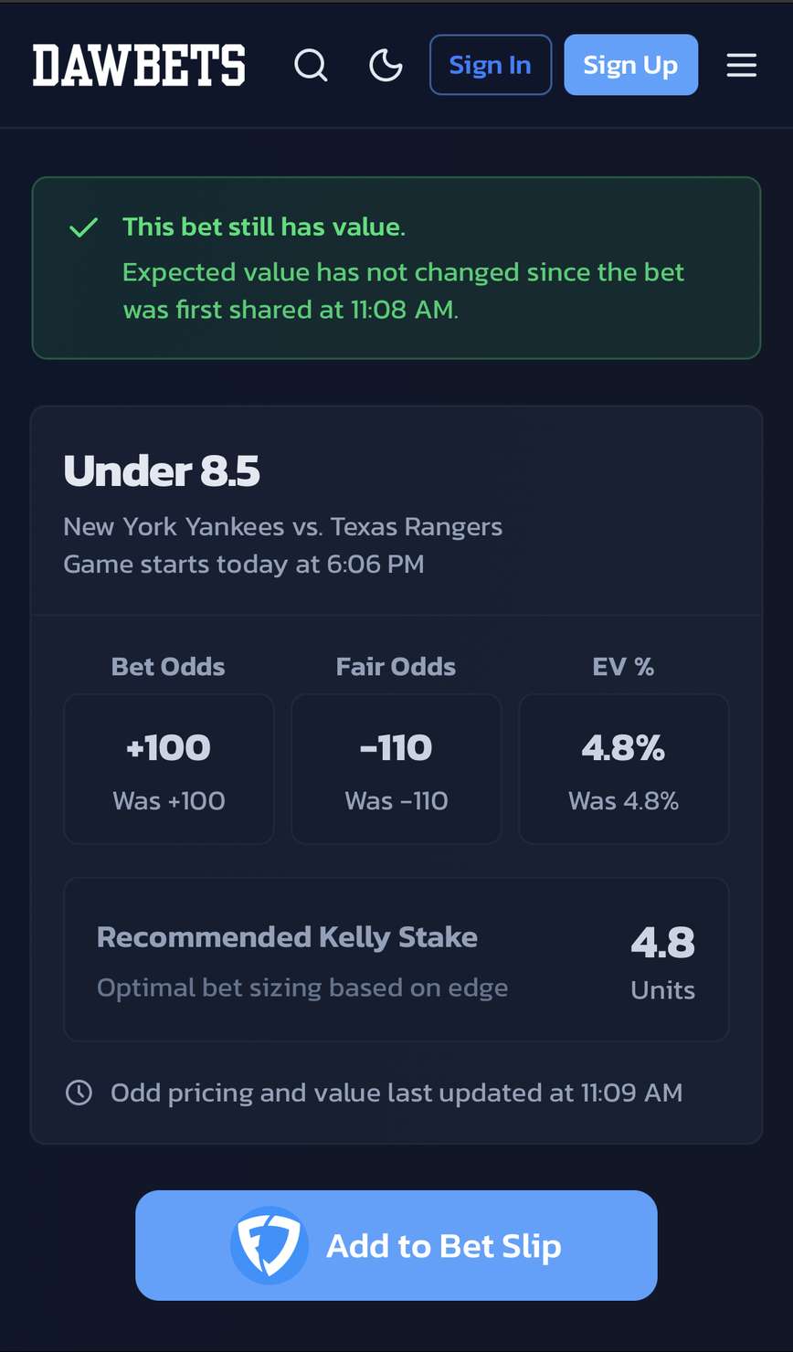The height and width of the screenshot is (1352, 793).
Task: Click New York Yankees vs. Texas Rangers text
Action: click(282, 527)
